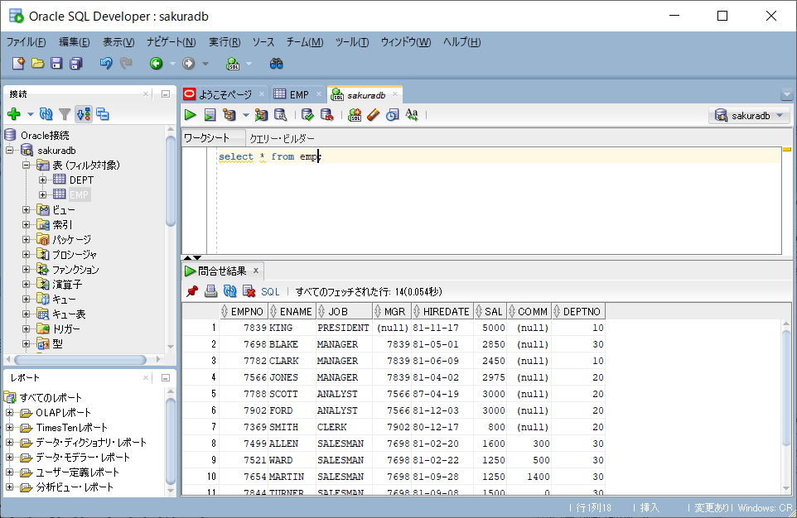Open the SQL Tuning Advisor icon
797x518 pixels.
coord(281,115)
